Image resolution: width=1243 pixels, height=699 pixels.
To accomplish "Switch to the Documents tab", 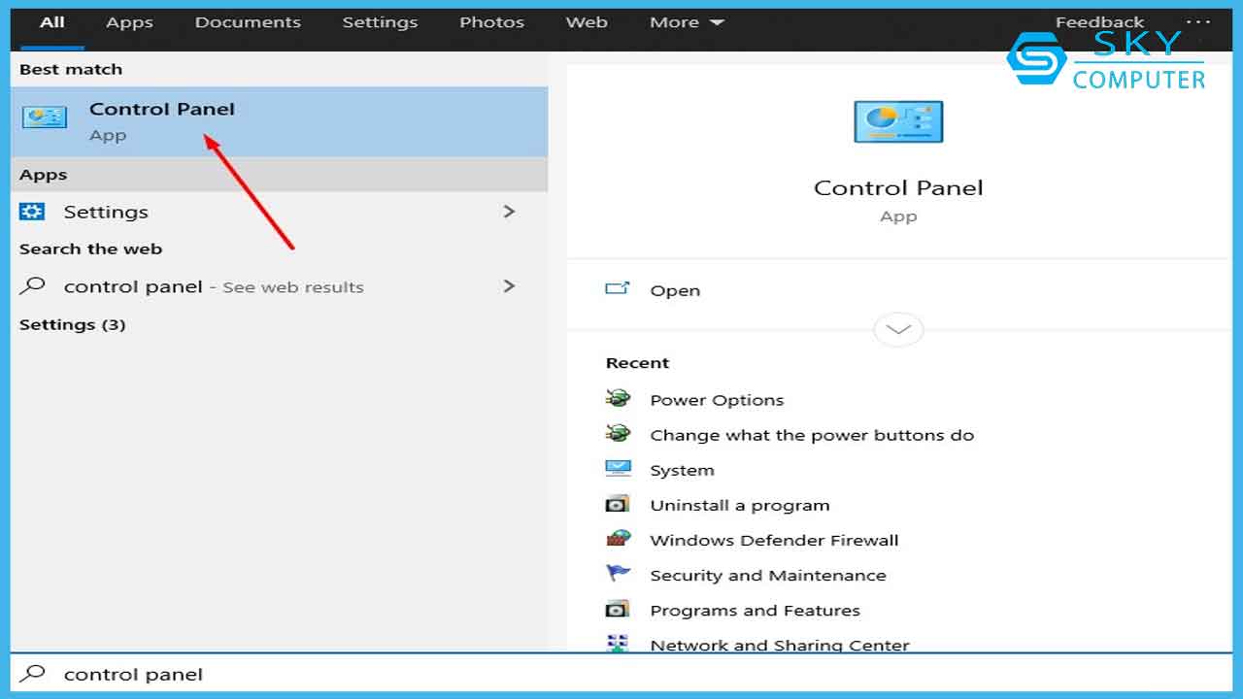I will point(248,22).
